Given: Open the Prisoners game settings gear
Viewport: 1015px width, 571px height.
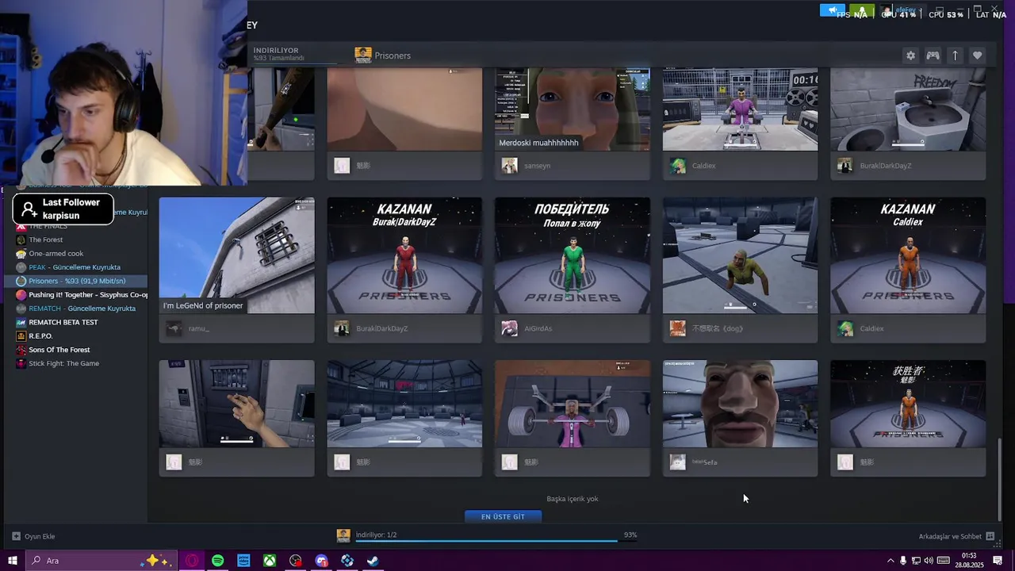Looking at the screenshot, I should 910,56.
